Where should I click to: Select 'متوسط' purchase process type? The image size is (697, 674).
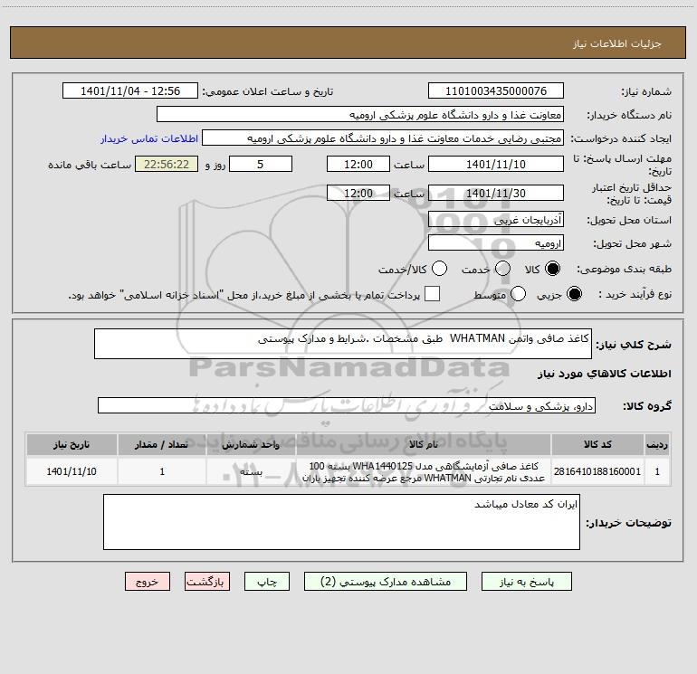click(519, 295)
